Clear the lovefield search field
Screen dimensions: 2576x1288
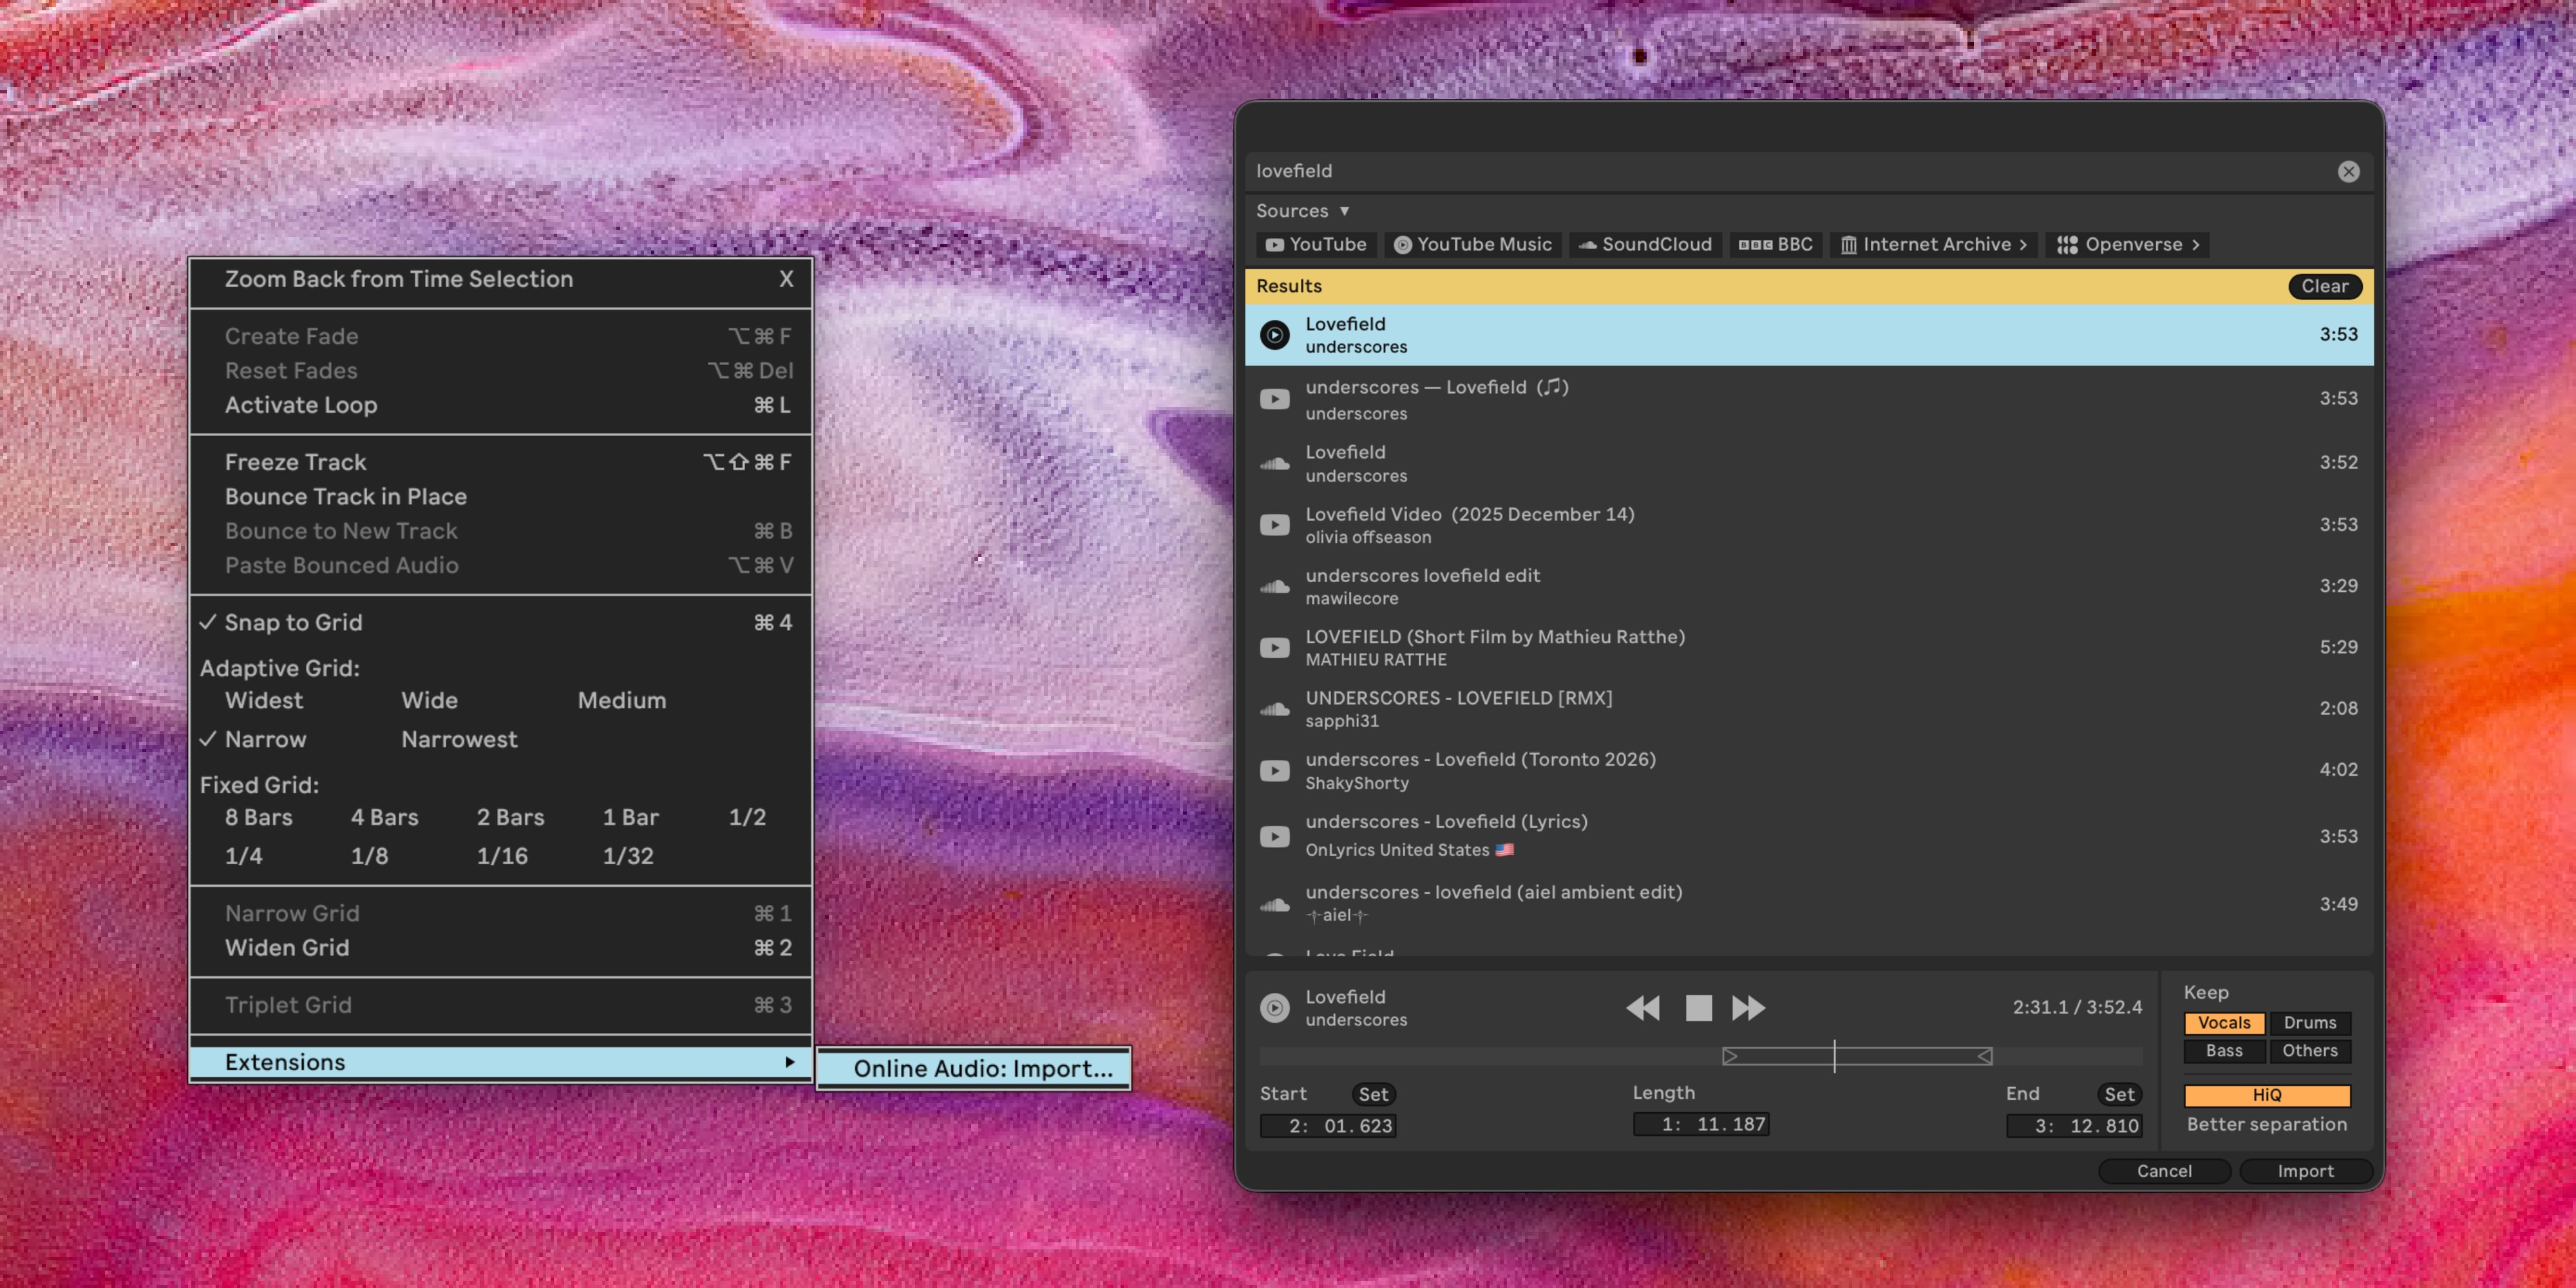click(x=2348, y=171)
